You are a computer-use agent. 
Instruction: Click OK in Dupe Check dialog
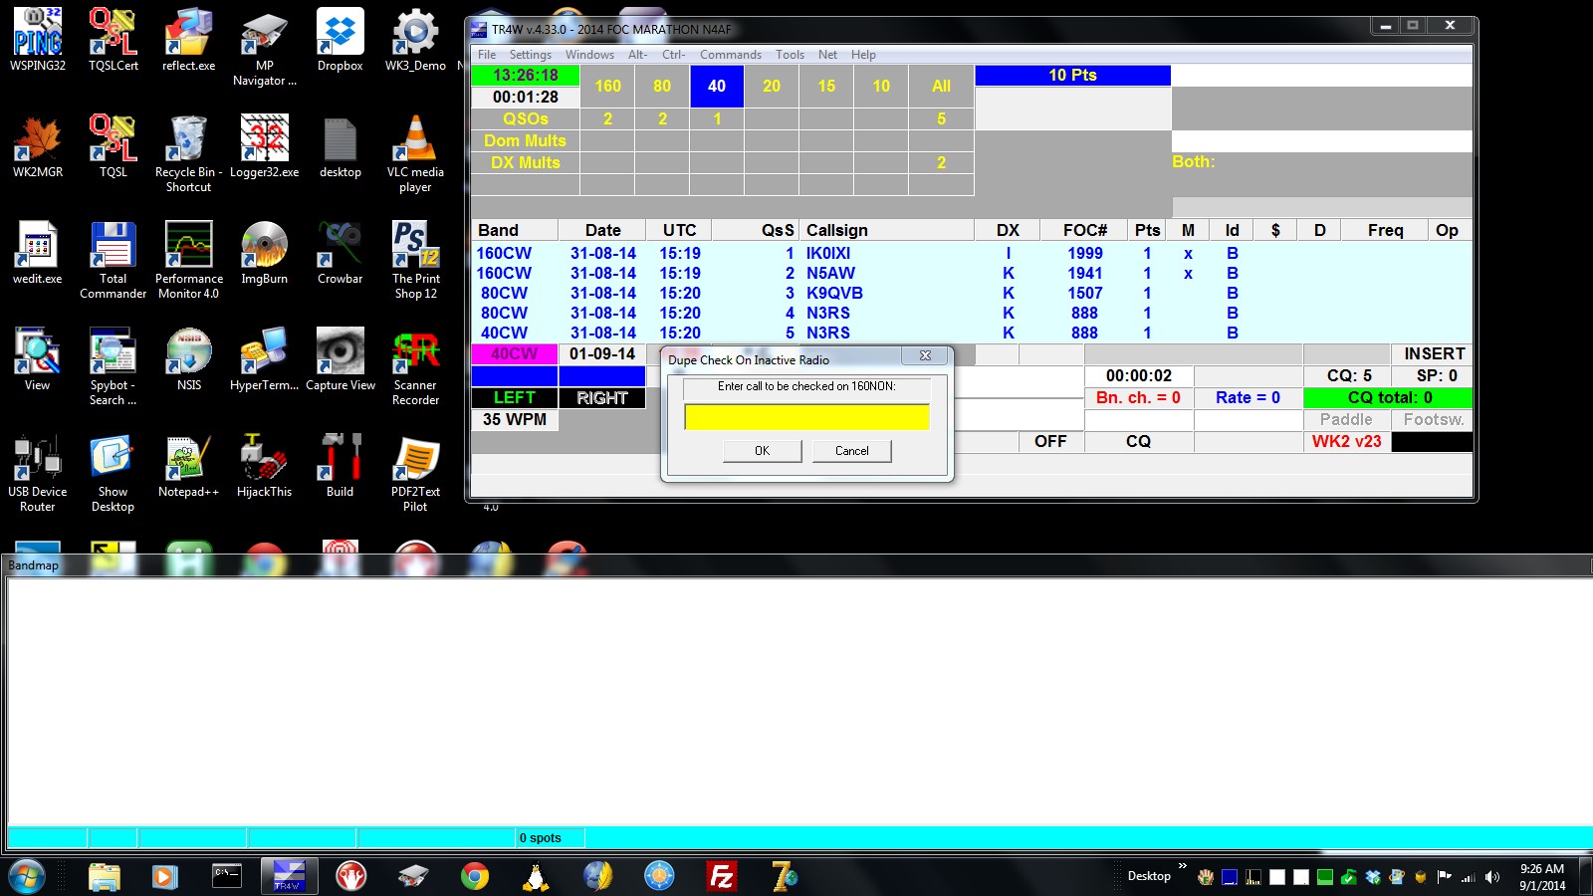[762, 451]
